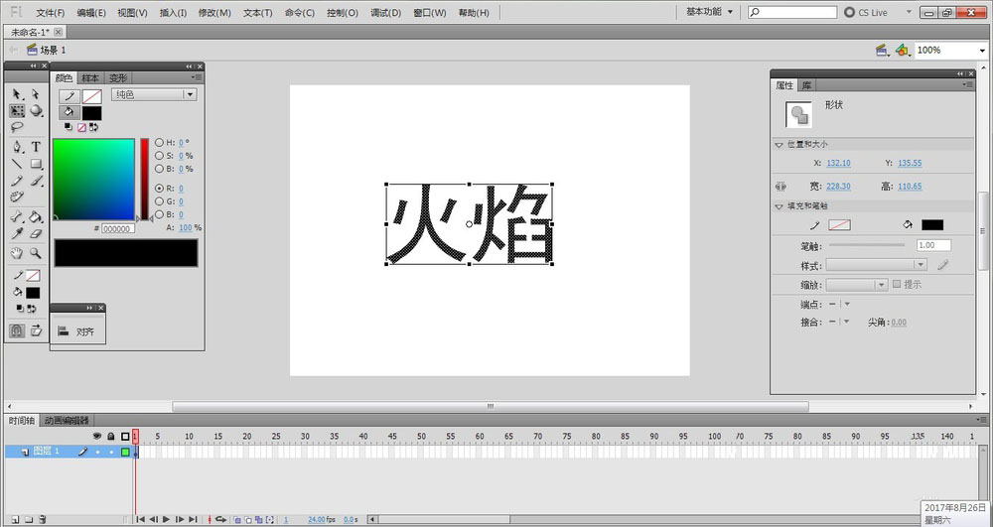This screenshot has width=993, height=527.
Task: Select the G green radio button
Action: [160, 201]
